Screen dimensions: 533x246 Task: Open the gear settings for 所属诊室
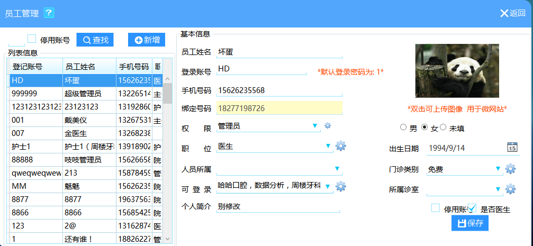tap(510, 189)
